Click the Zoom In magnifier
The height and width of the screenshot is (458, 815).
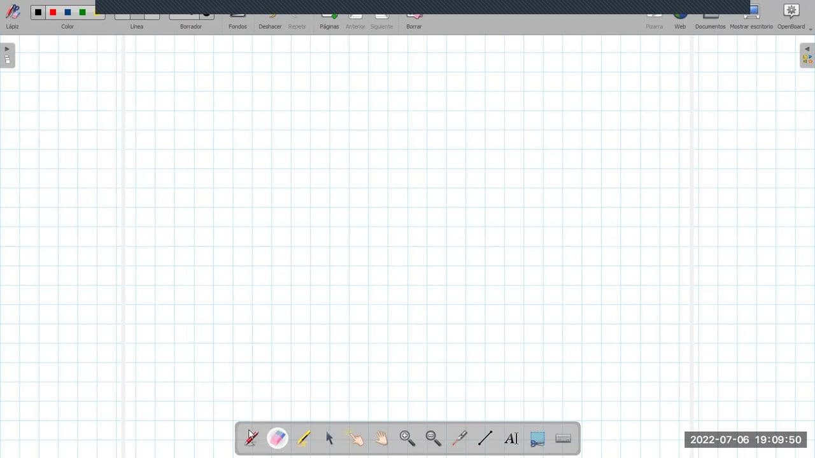click(x=407, y=438)
